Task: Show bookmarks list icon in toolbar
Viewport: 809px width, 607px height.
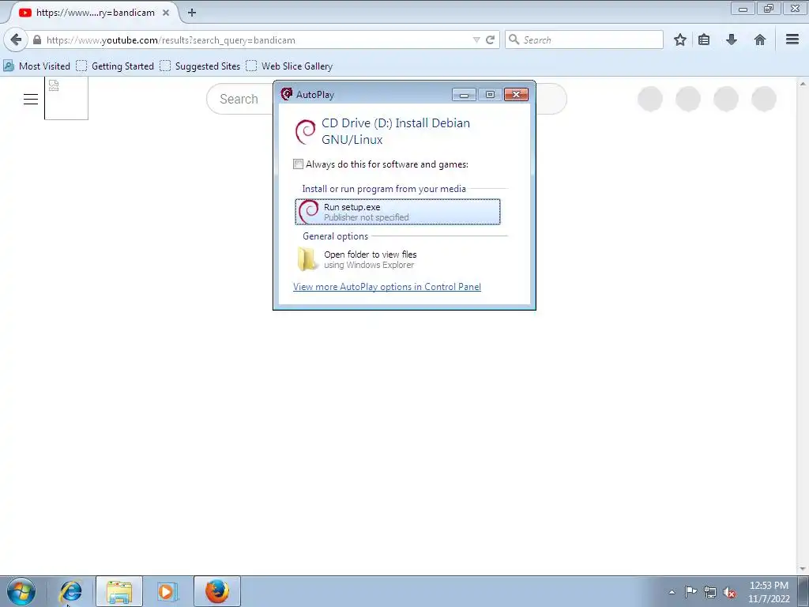Action: pyautogui.click(x=704, y=40)
